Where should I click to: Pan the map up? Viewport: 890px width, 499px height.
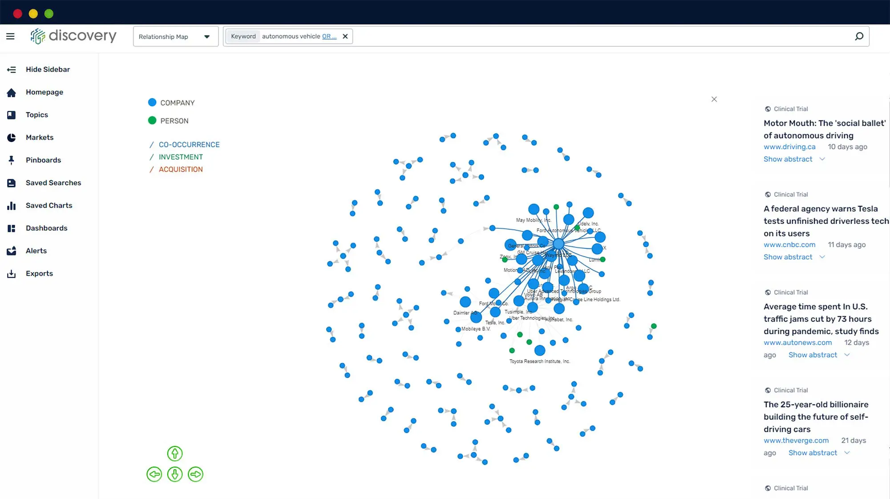click(x=175, y=453)
